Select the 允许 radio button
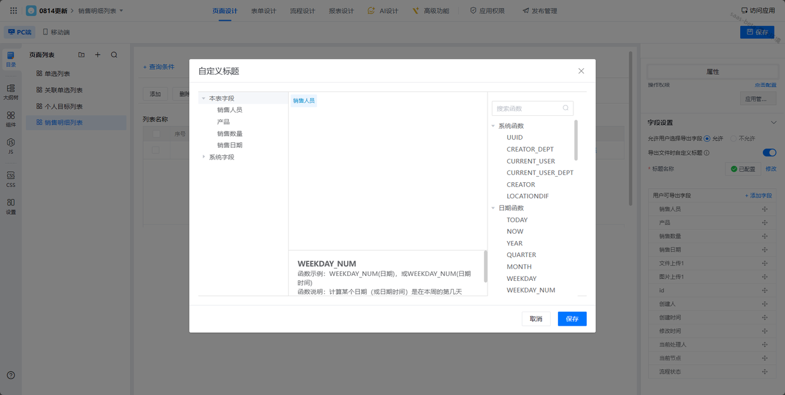 (707, 139)
